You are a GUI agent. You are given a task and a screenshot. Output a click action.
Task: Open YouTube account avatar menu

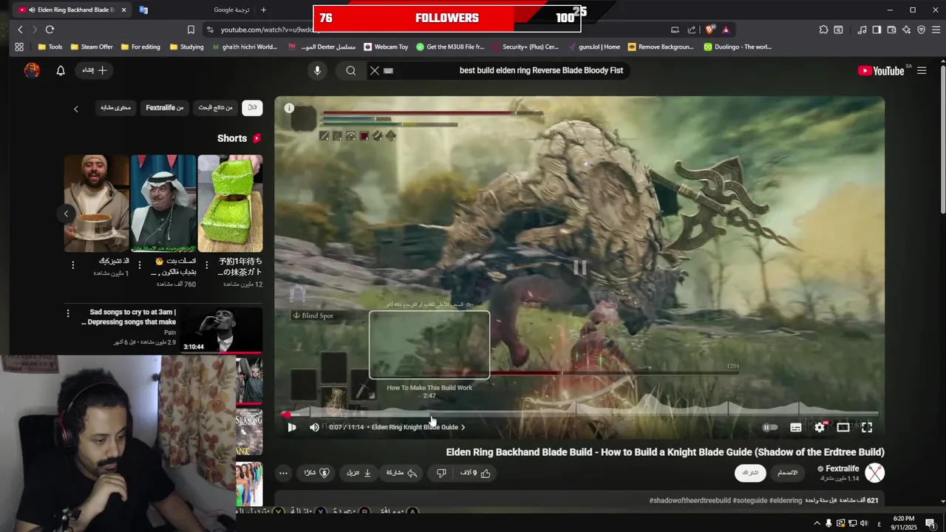tap(32, 70)
